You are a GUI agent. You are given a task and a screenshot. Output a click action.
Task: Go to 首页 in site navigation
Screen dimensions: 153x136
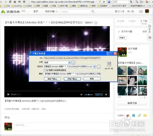pos(36,11)
